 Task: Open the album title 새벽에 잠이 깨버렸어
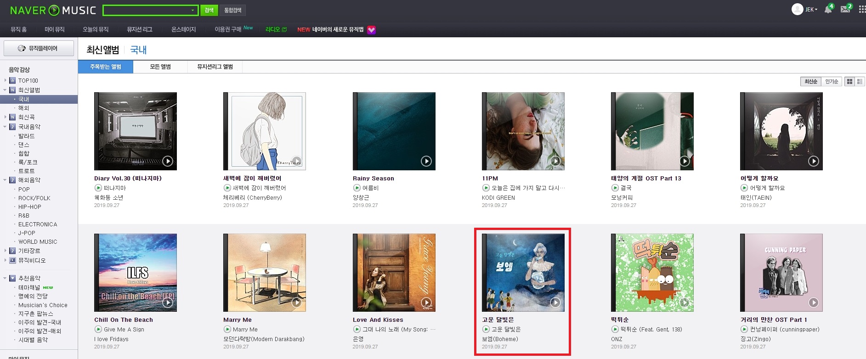252,178
